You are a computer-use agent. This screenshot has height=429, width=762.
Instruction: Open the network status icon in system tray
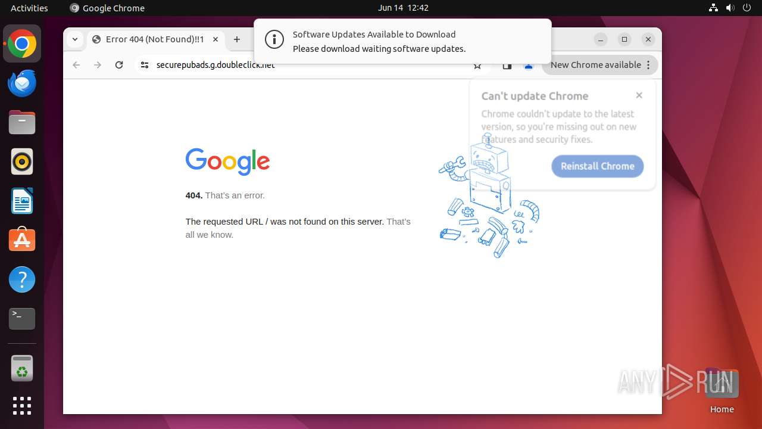[714, 8]
